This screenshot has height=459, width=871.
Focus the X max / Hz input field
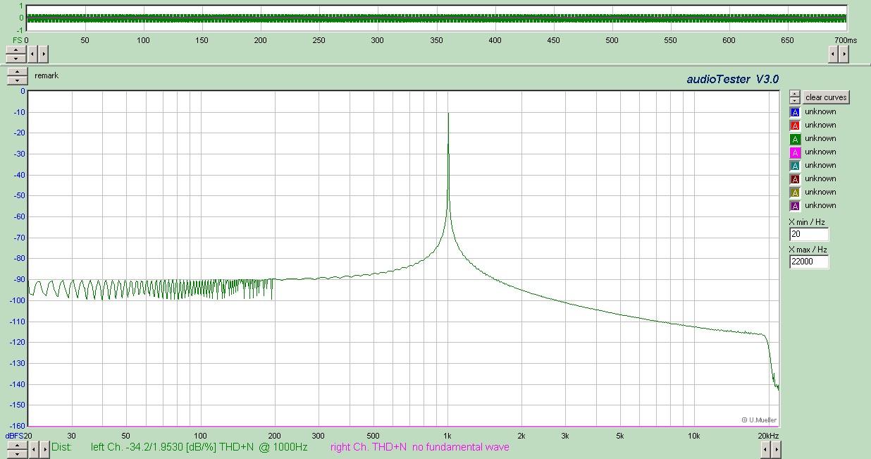(809, 262)
